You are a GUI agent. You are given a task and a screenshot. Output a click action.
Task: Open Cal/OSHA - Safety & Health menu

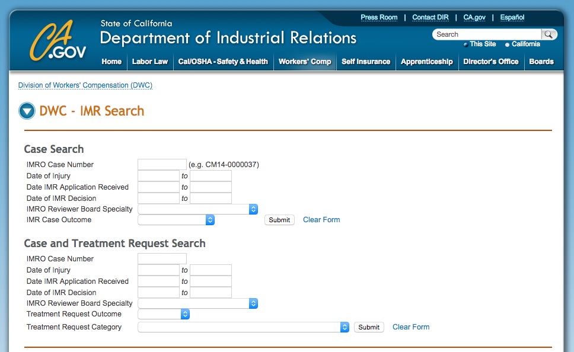coord(223,62)
